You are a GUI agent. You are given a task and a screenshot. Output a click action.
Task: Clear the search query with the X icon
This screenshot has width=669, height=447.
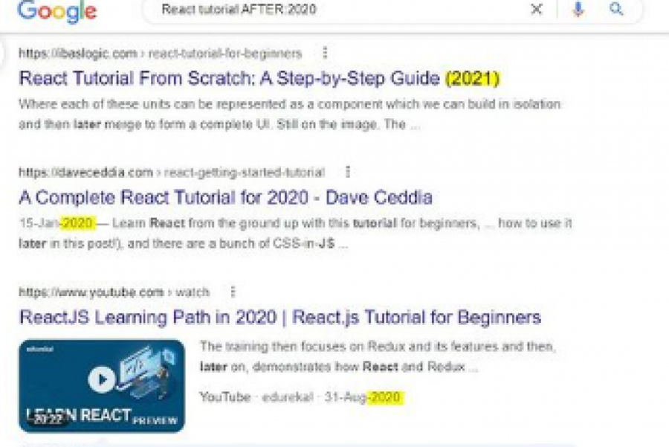pos(536,10)
